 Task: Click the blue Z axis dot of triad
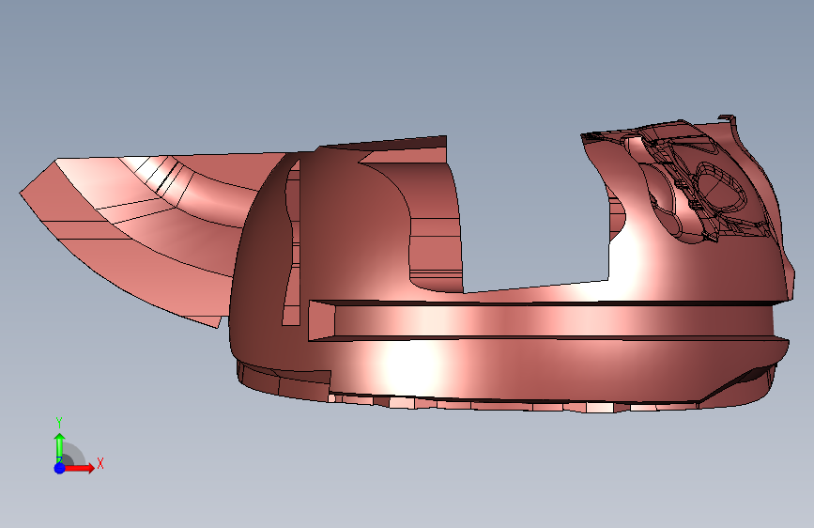coord(60,468)
